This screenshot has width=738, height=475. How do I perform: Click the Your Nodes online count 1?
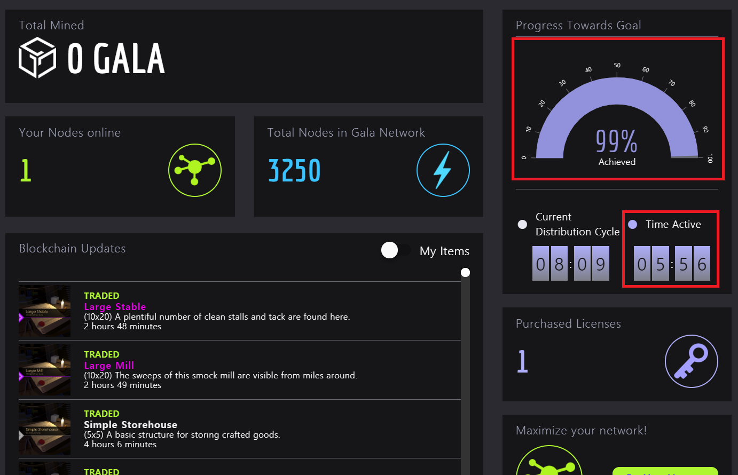point(26,171)
